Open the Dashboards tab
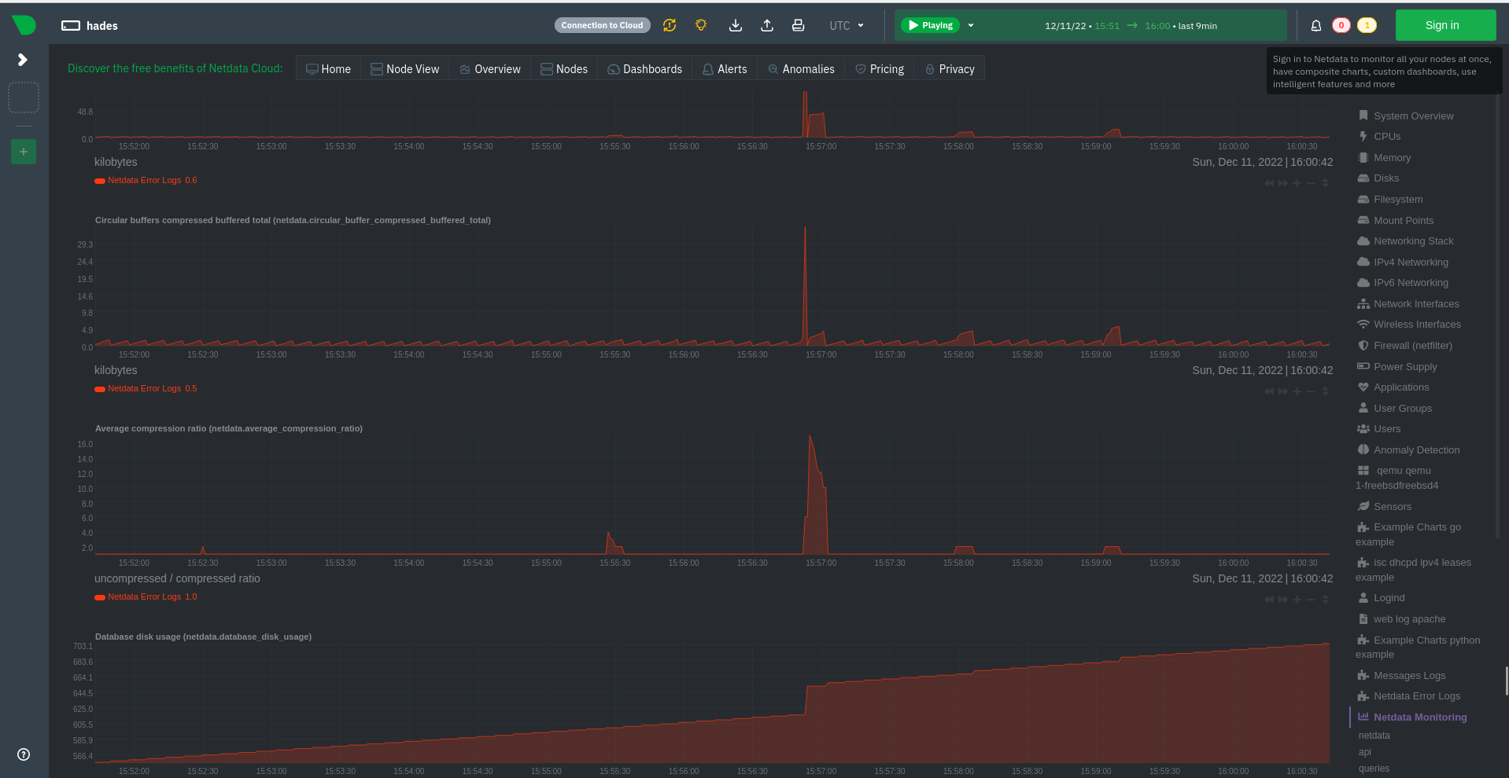Image resolution: width=1509 pixels, height=778 pixels. 644,69
